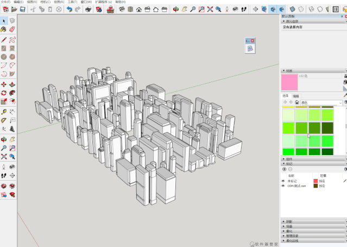Viewport: 347px width, 247px height.
Task: Toggle visibility of OSM tag layer
Action: 283,186
